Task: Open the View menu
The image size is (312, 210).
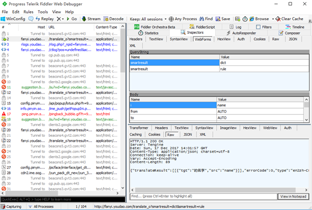Action: click(x=56, y=12)
